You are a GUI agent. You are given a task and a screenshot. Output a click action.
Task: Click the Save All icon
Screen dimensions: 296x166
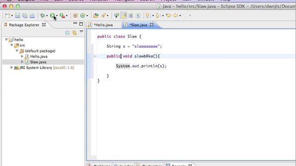[25, 16]
